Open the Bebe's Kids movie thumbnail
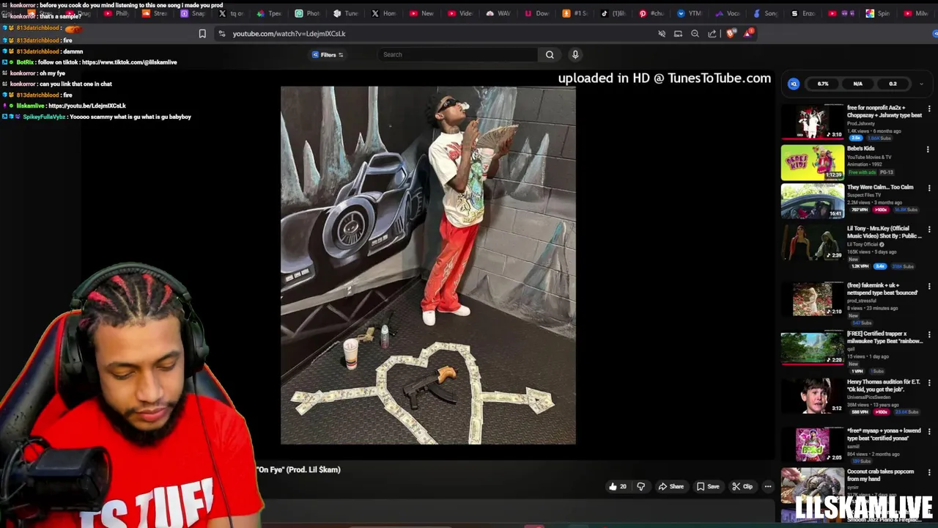This screenshot has width=938, height=528. click(x=812, y=162)
